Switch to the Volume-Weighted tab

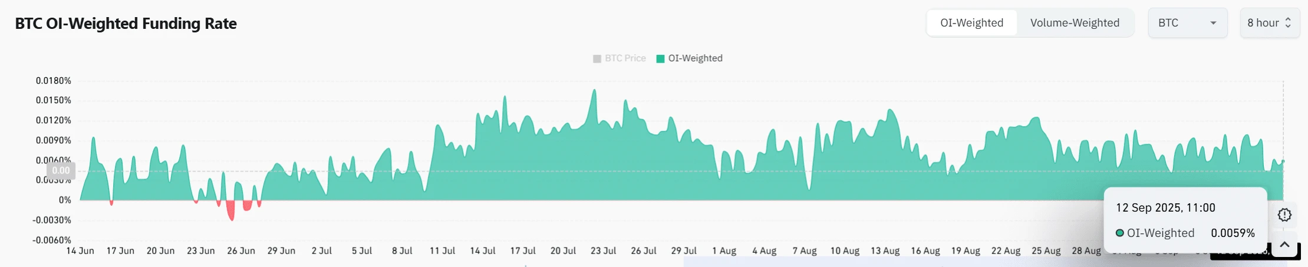(1075, 23)
